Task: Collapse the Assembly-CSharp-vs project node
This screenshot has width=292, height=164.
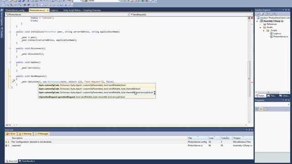Action: pos(257,21)
